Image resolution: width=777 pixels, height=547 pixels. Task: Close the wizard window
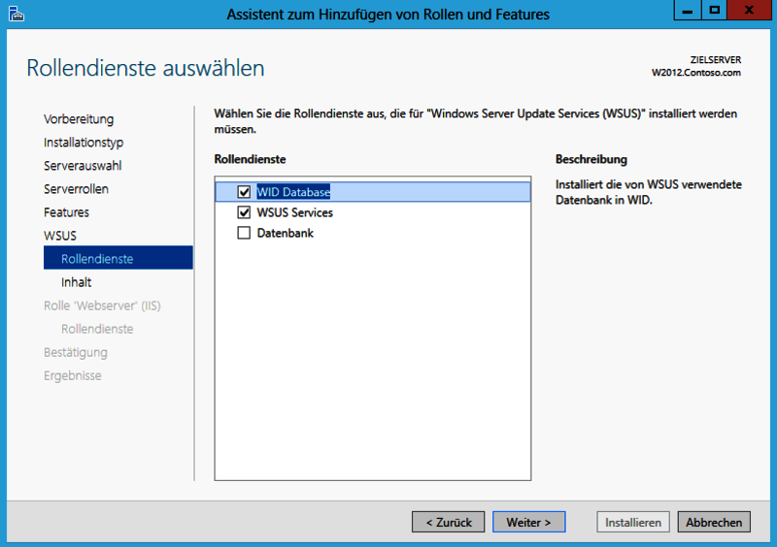(749, 10)
